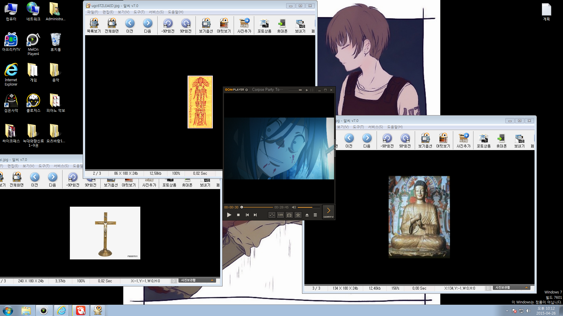Click 보내기 in the ugc6TZLEAED.jpg window
Image resolution: width=563 pixels, height=316 pixels.
coord(300,26)
